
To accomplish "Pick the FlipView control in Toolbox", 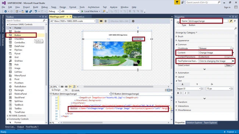I will [18, 50].
